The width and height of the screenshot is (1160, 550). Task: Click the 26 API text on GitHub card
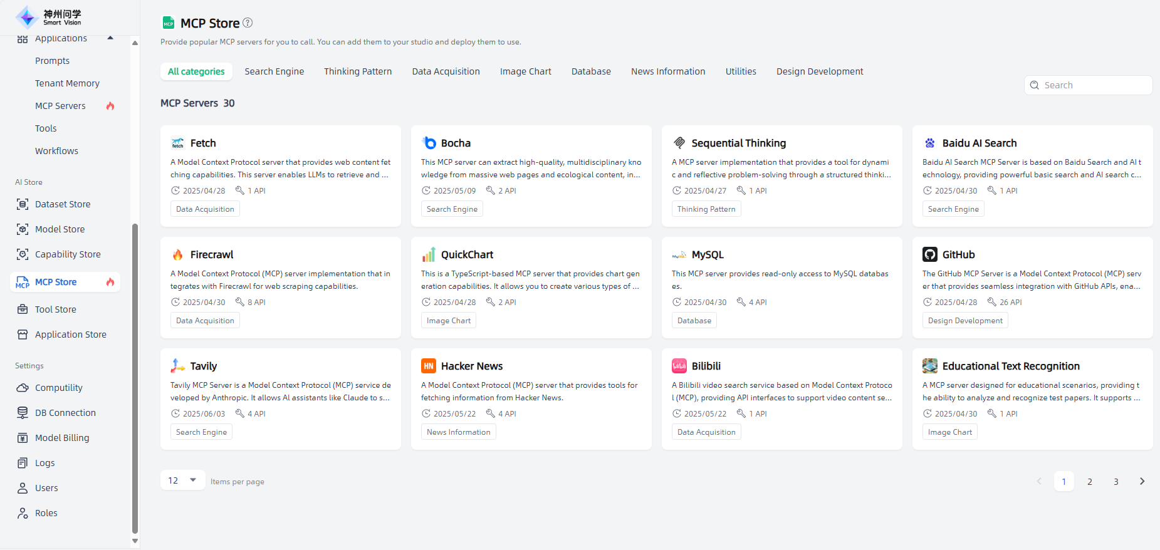pos(1010,302)
